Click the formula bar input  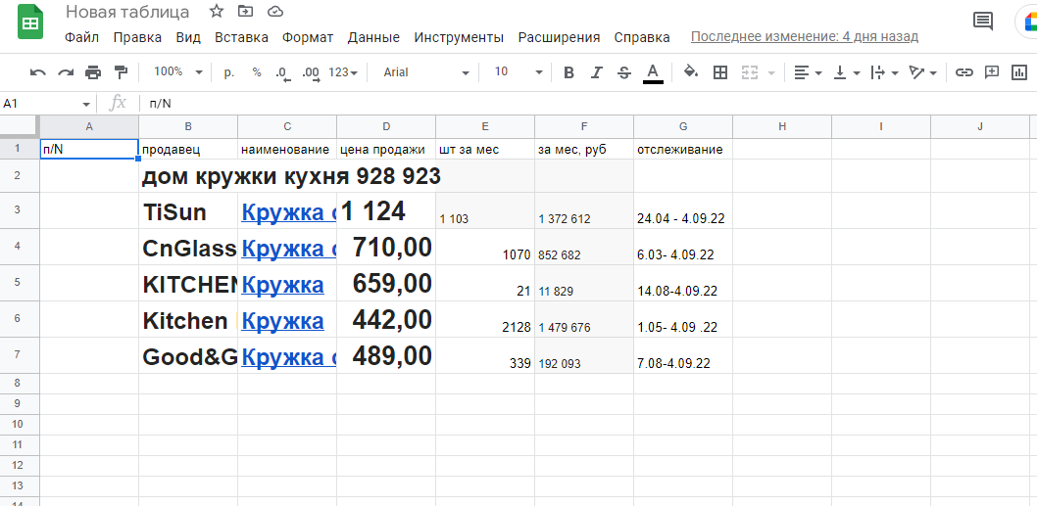point(589,104)
